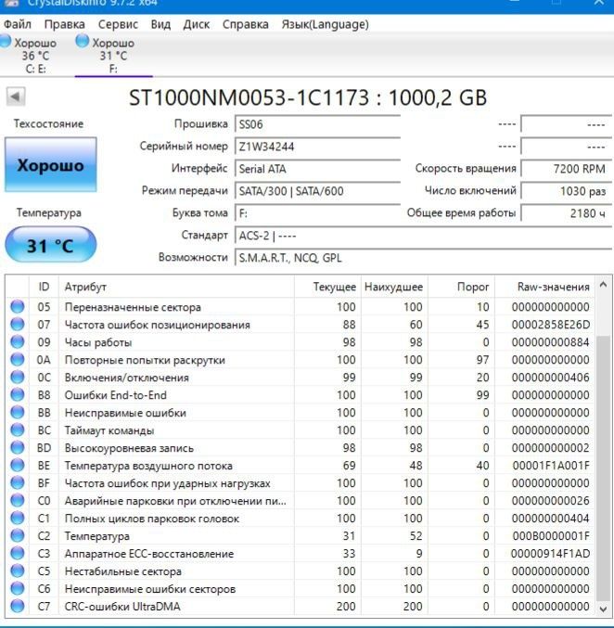Click status icon for attribute BC

click(18, 429)
